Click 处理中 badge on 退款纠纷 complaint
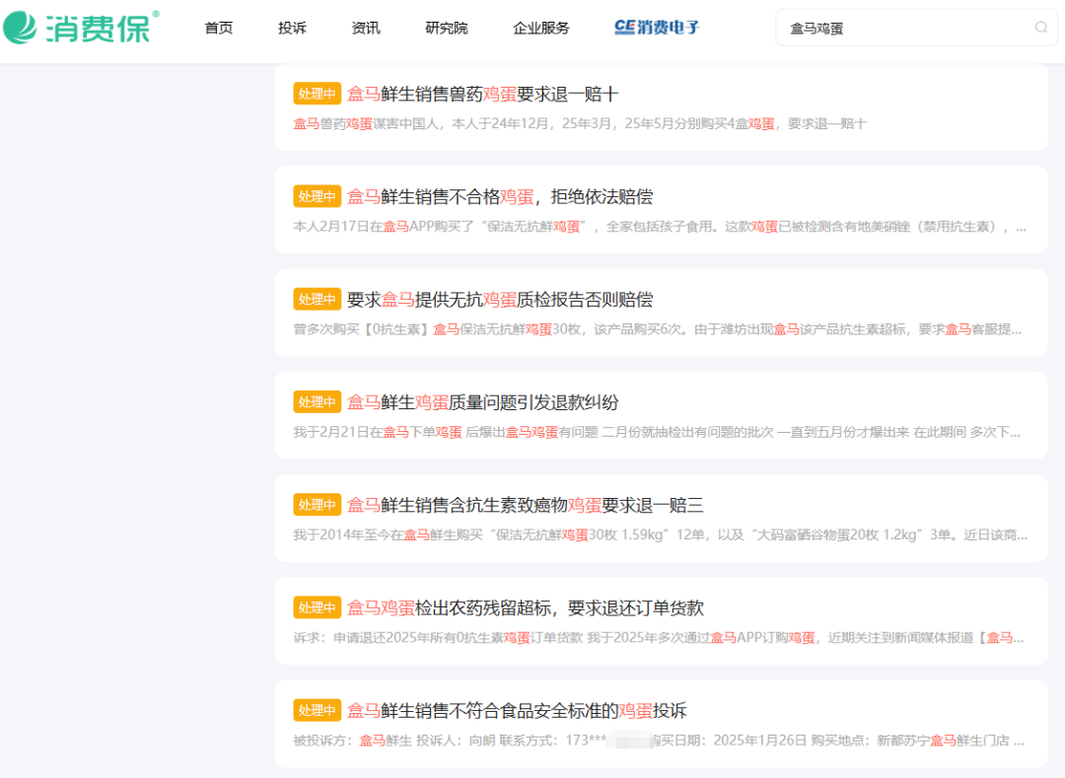The width and height of the screenshot is (1065, 778). tap(318, 402)
